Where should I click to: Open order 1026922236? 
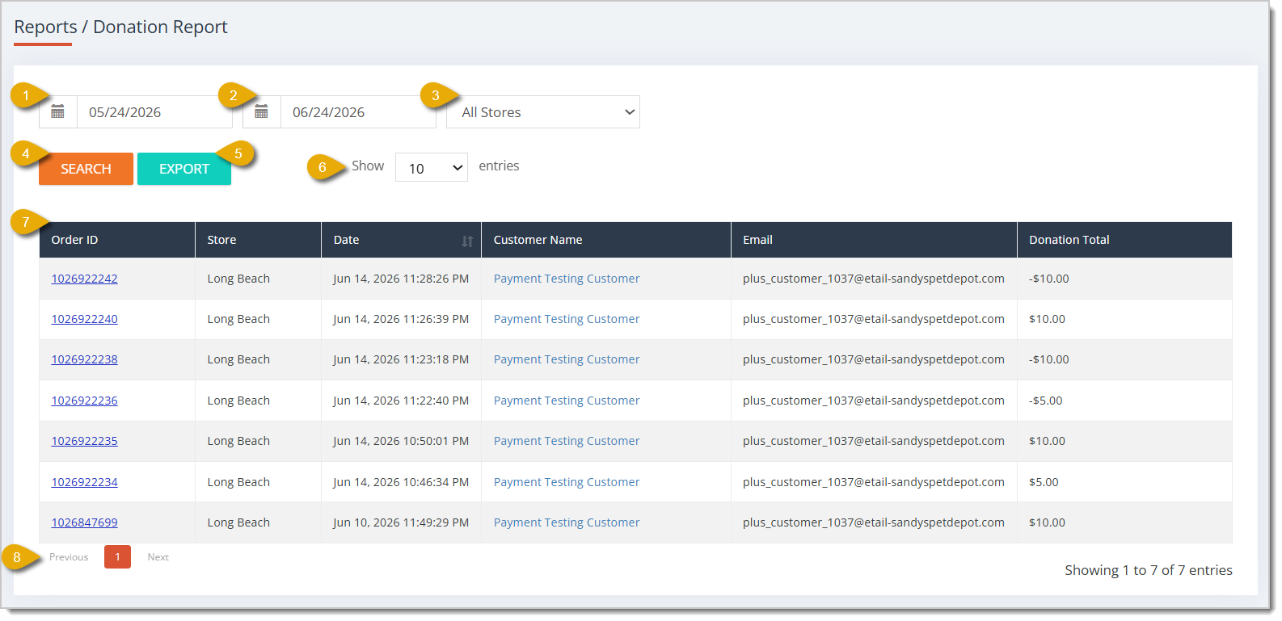(85, 401)
